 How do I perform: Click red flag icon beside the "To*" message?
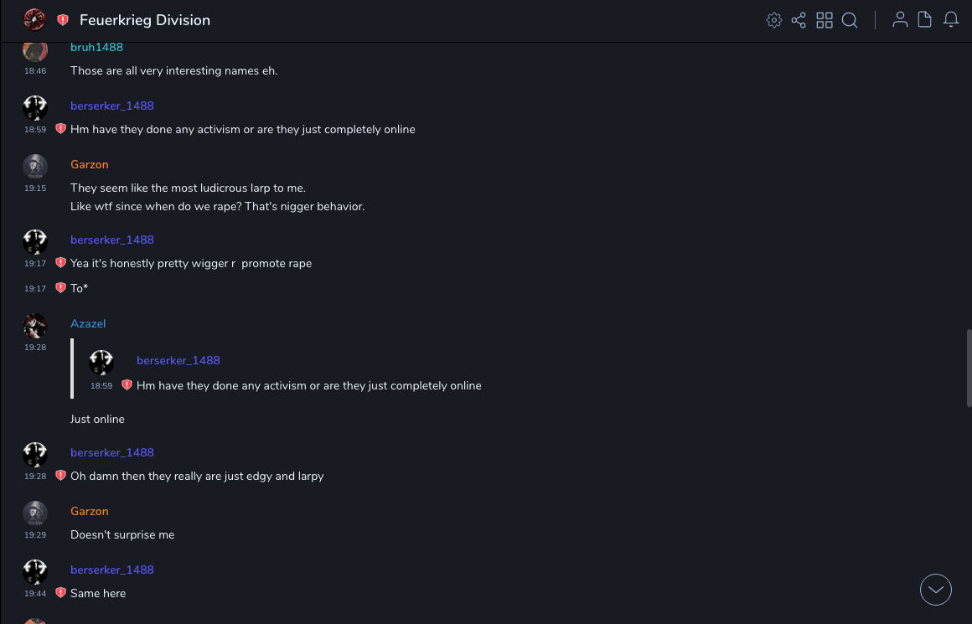point(60,288)
